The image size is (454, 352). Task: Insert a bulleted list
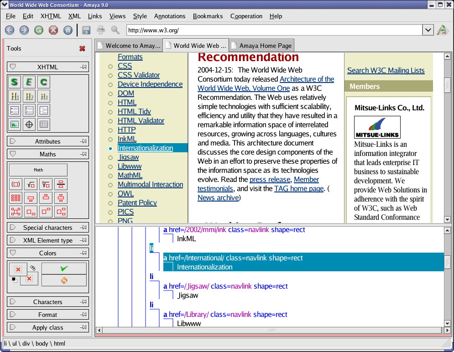coord(15,110)
